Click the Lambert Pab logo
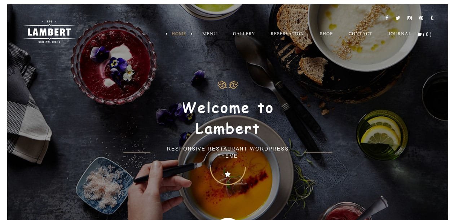This screenshot has height=220, width=454. click(x=49, y=32)
